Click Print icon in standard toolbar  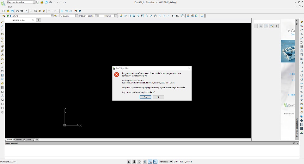coord(17,11)
